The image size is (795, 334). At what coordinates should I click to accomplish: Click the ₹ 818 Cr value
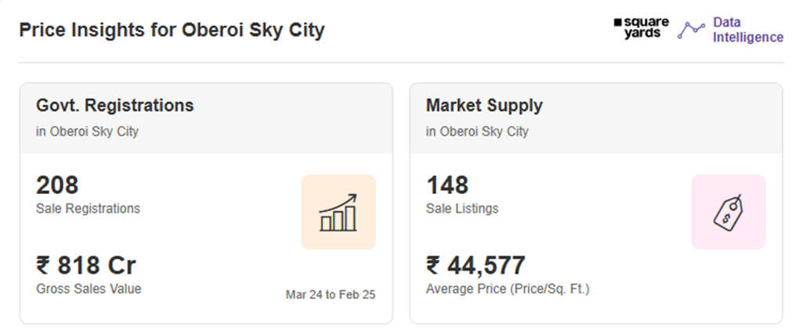tap(86, 266)
